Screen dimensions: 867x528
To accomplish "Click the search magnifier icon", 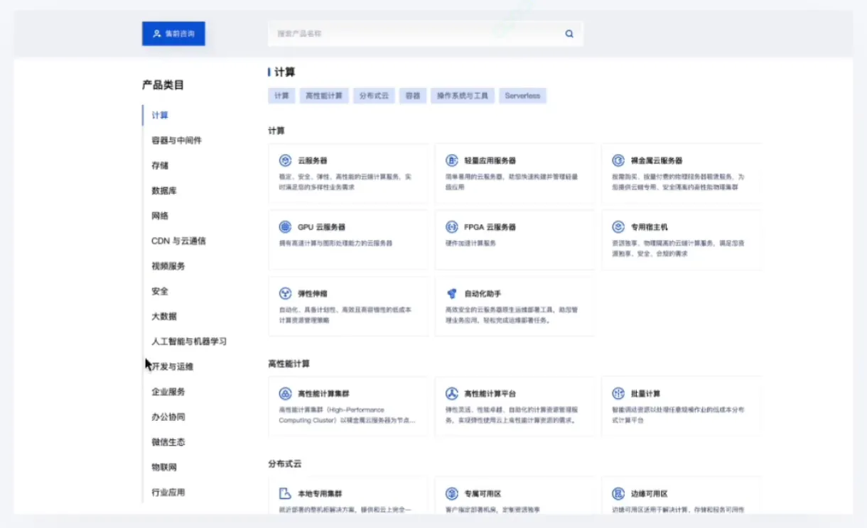I will (569, 33).
